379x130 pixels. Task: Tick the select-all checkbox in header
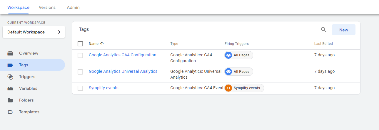tap(80, 44)
